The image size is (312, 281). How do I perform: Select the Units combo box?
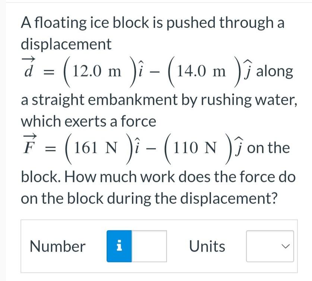pos(270,246)
